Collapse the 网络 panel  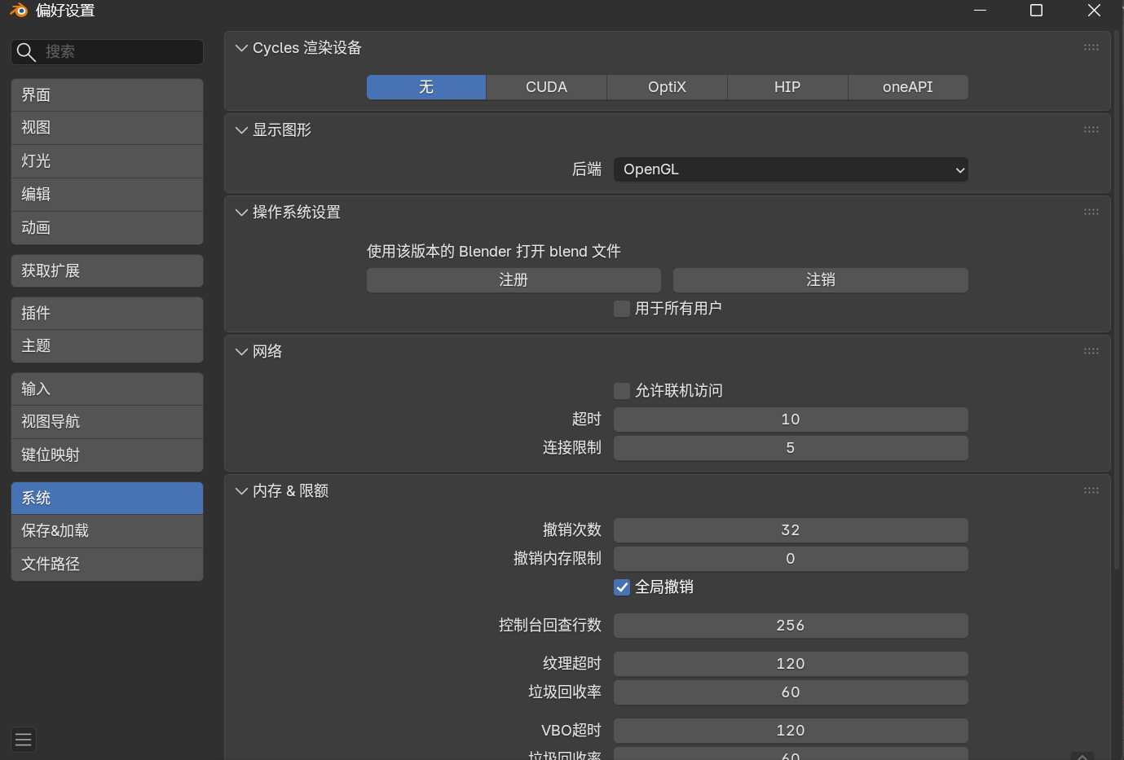[x=241, y=352]
